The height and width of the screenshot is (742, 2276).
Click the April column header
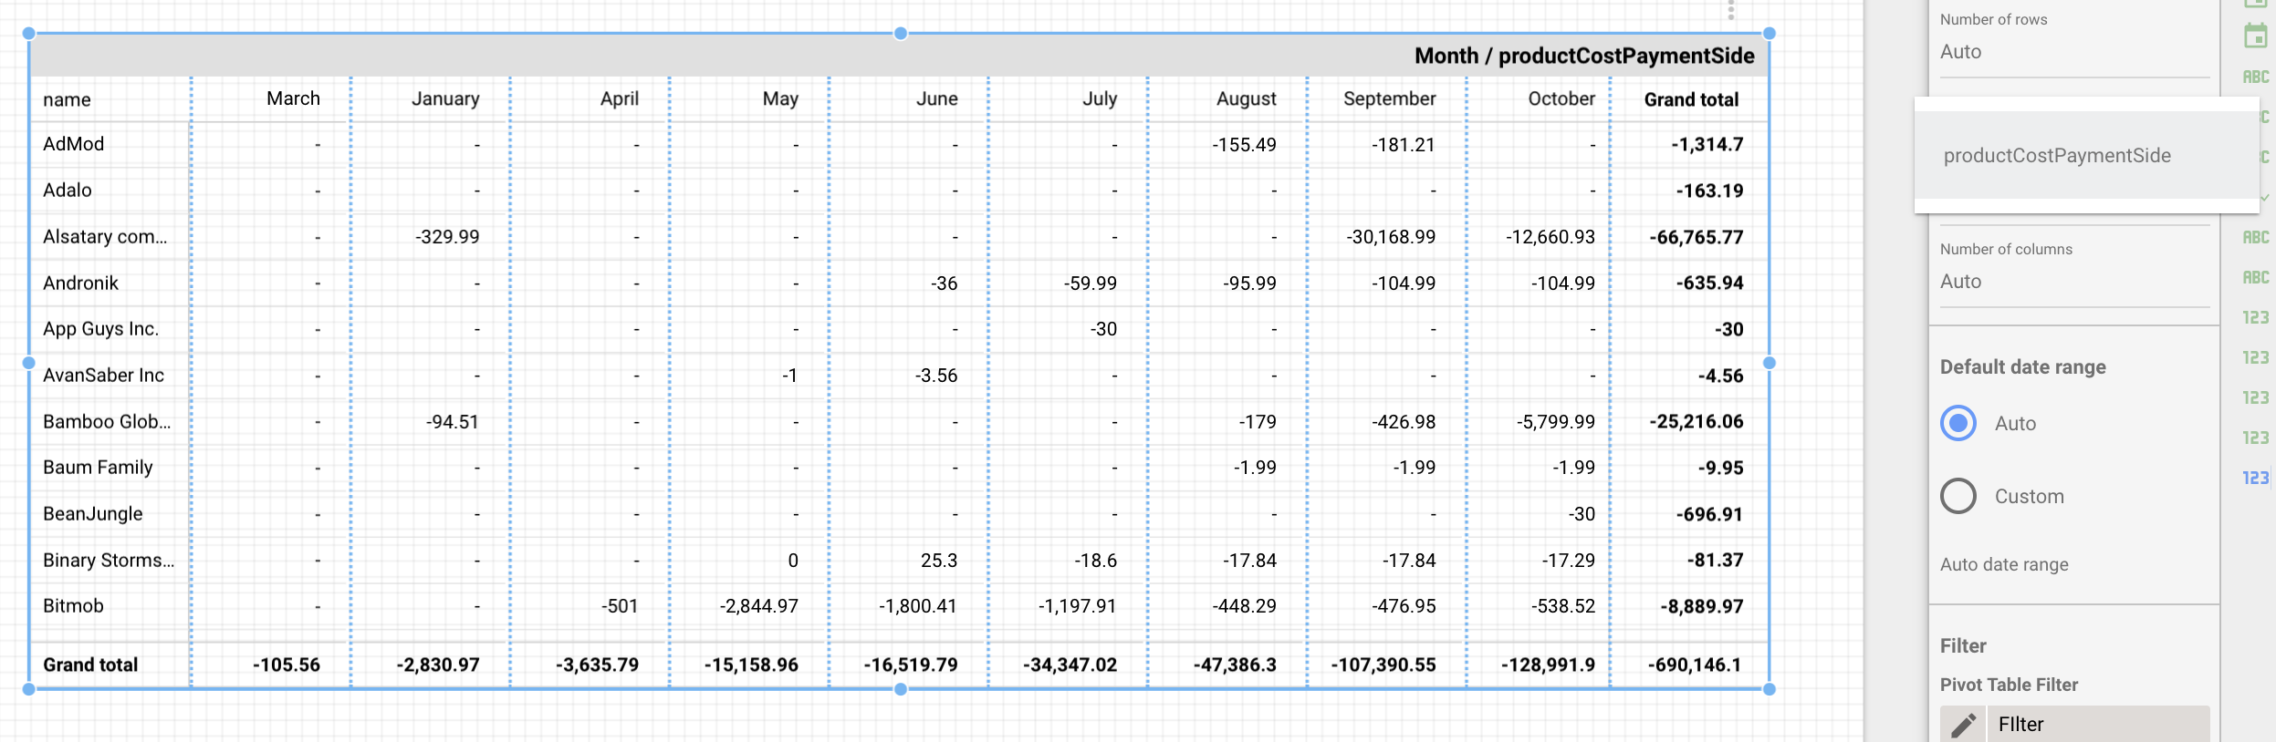pos(620,98)
